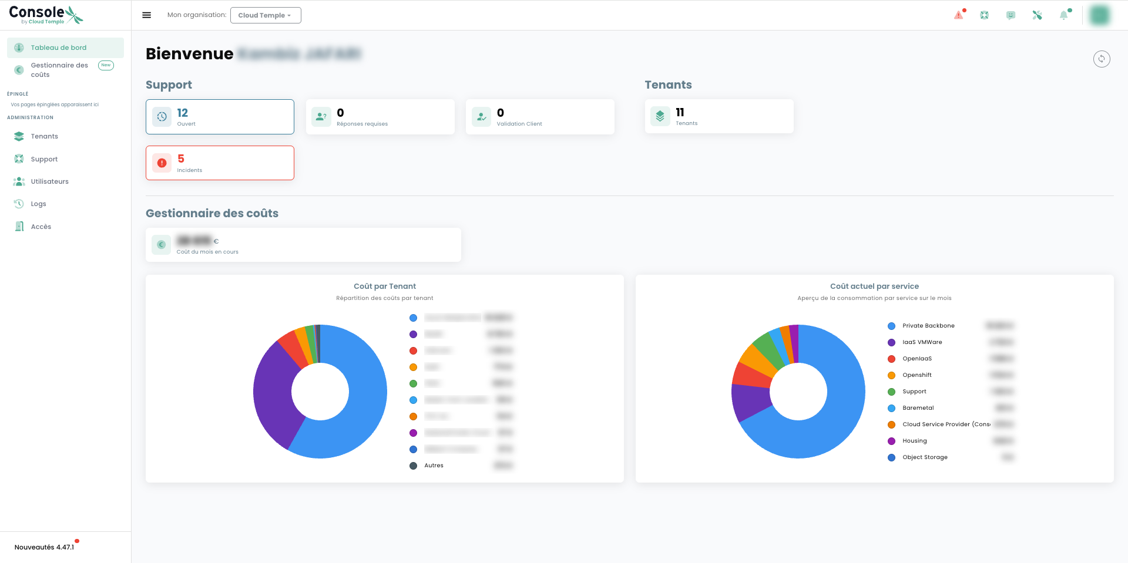Click the dragonfly tools icon in header
This screenshot has height=563, width=1128.
[x=1038, y=15]
